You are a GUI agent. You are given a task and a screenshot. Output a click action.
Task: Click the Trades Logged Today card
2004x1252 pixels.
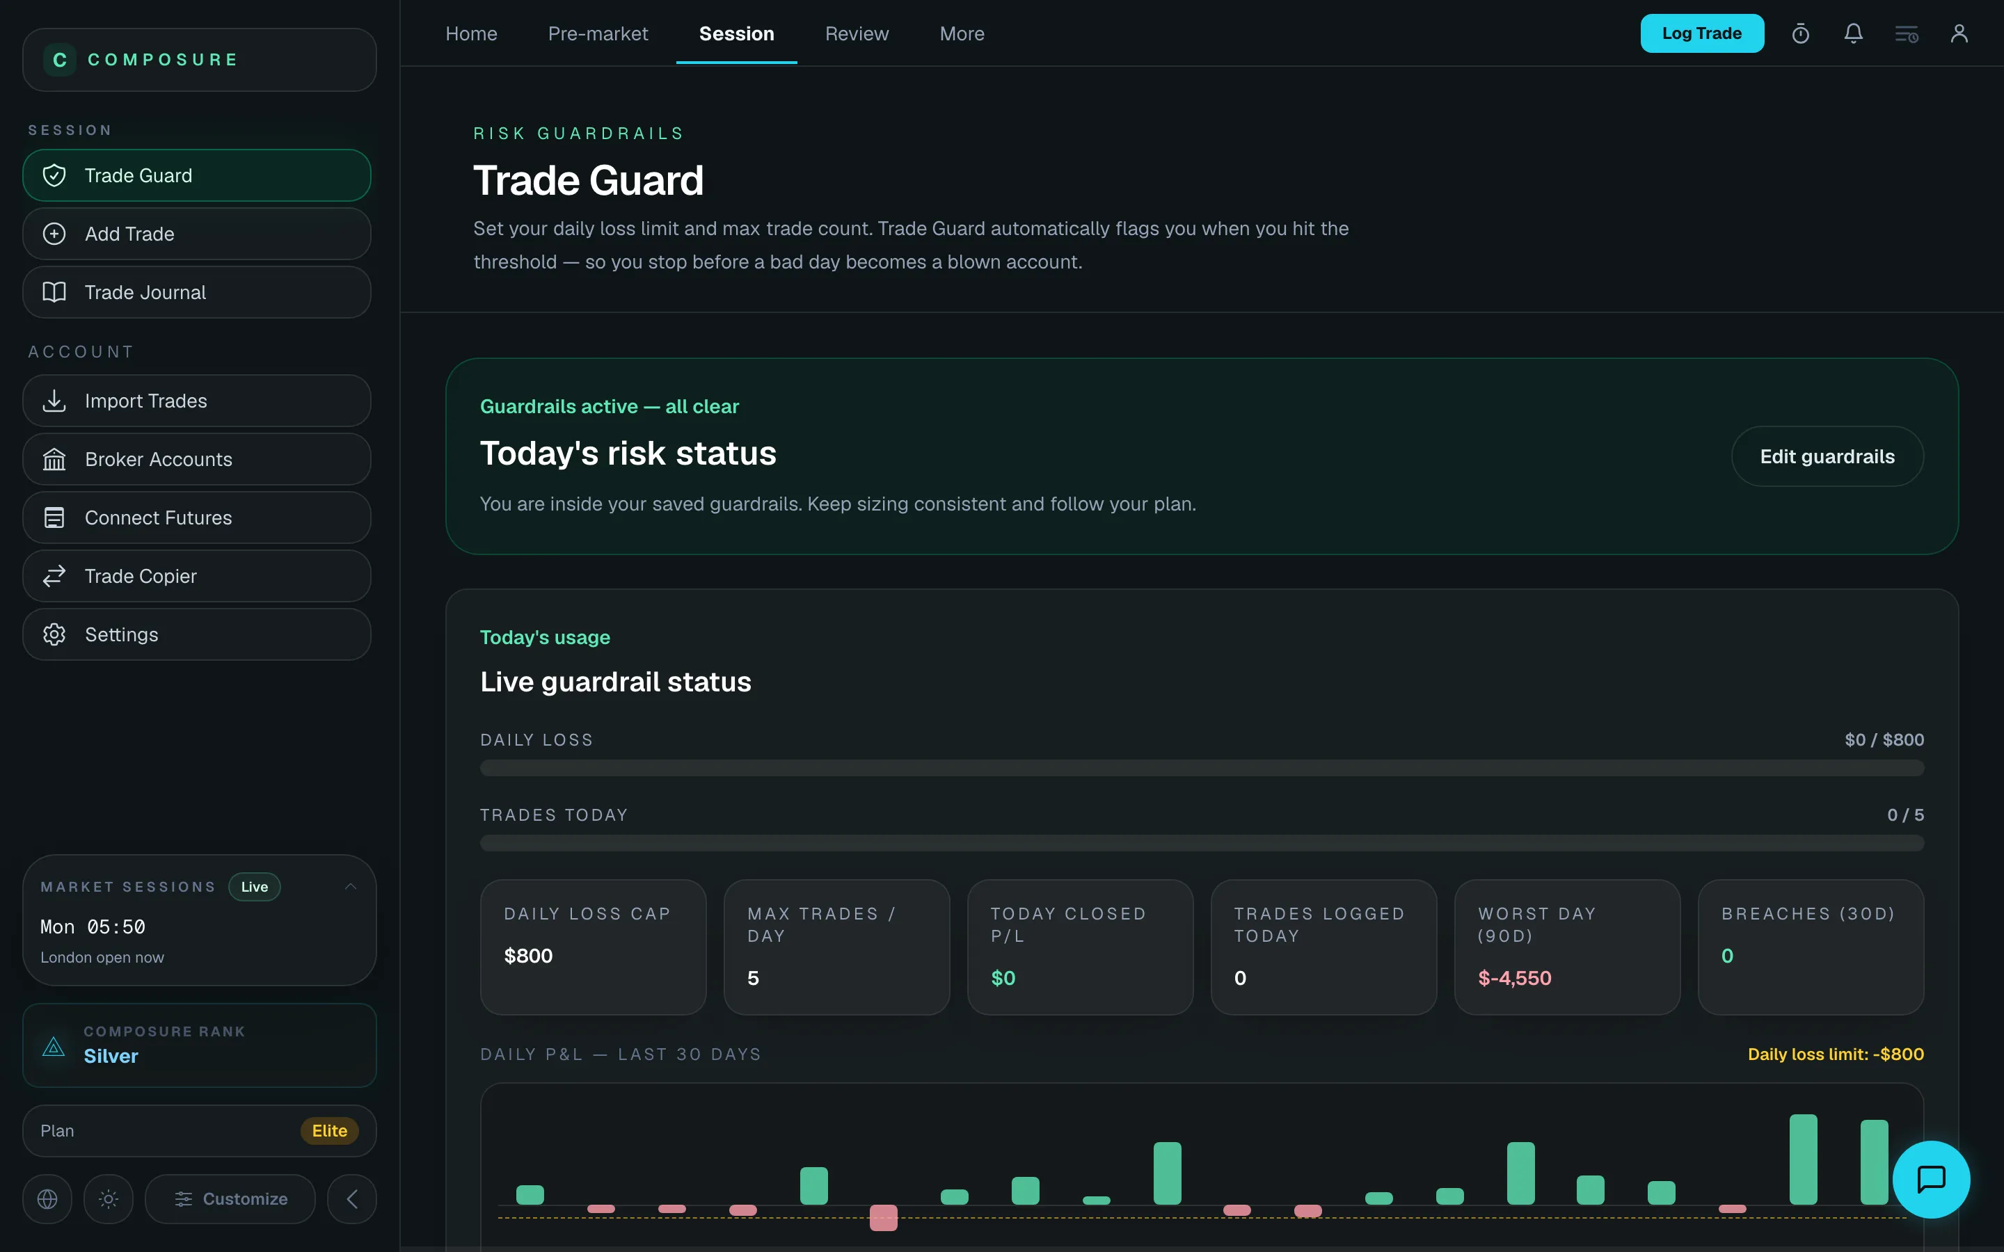(1323, 947)
